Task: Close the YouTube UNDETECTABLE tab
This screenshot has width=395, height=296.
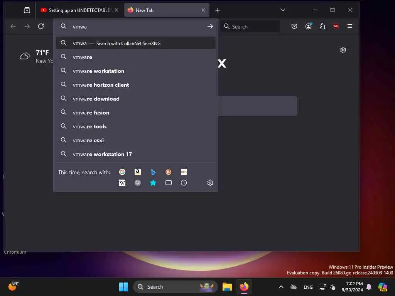Action: [x=116, y=10]
